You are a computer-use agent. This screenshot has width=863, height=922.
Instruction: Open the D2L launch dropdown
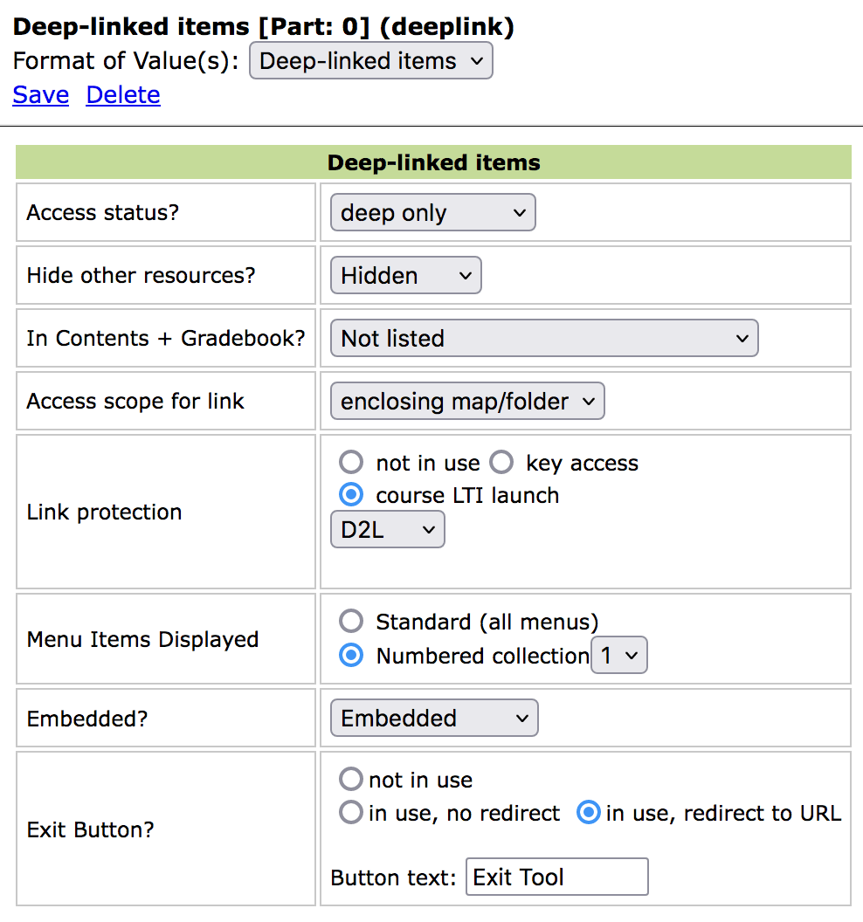pyautogui.click(x=387, y=530)
